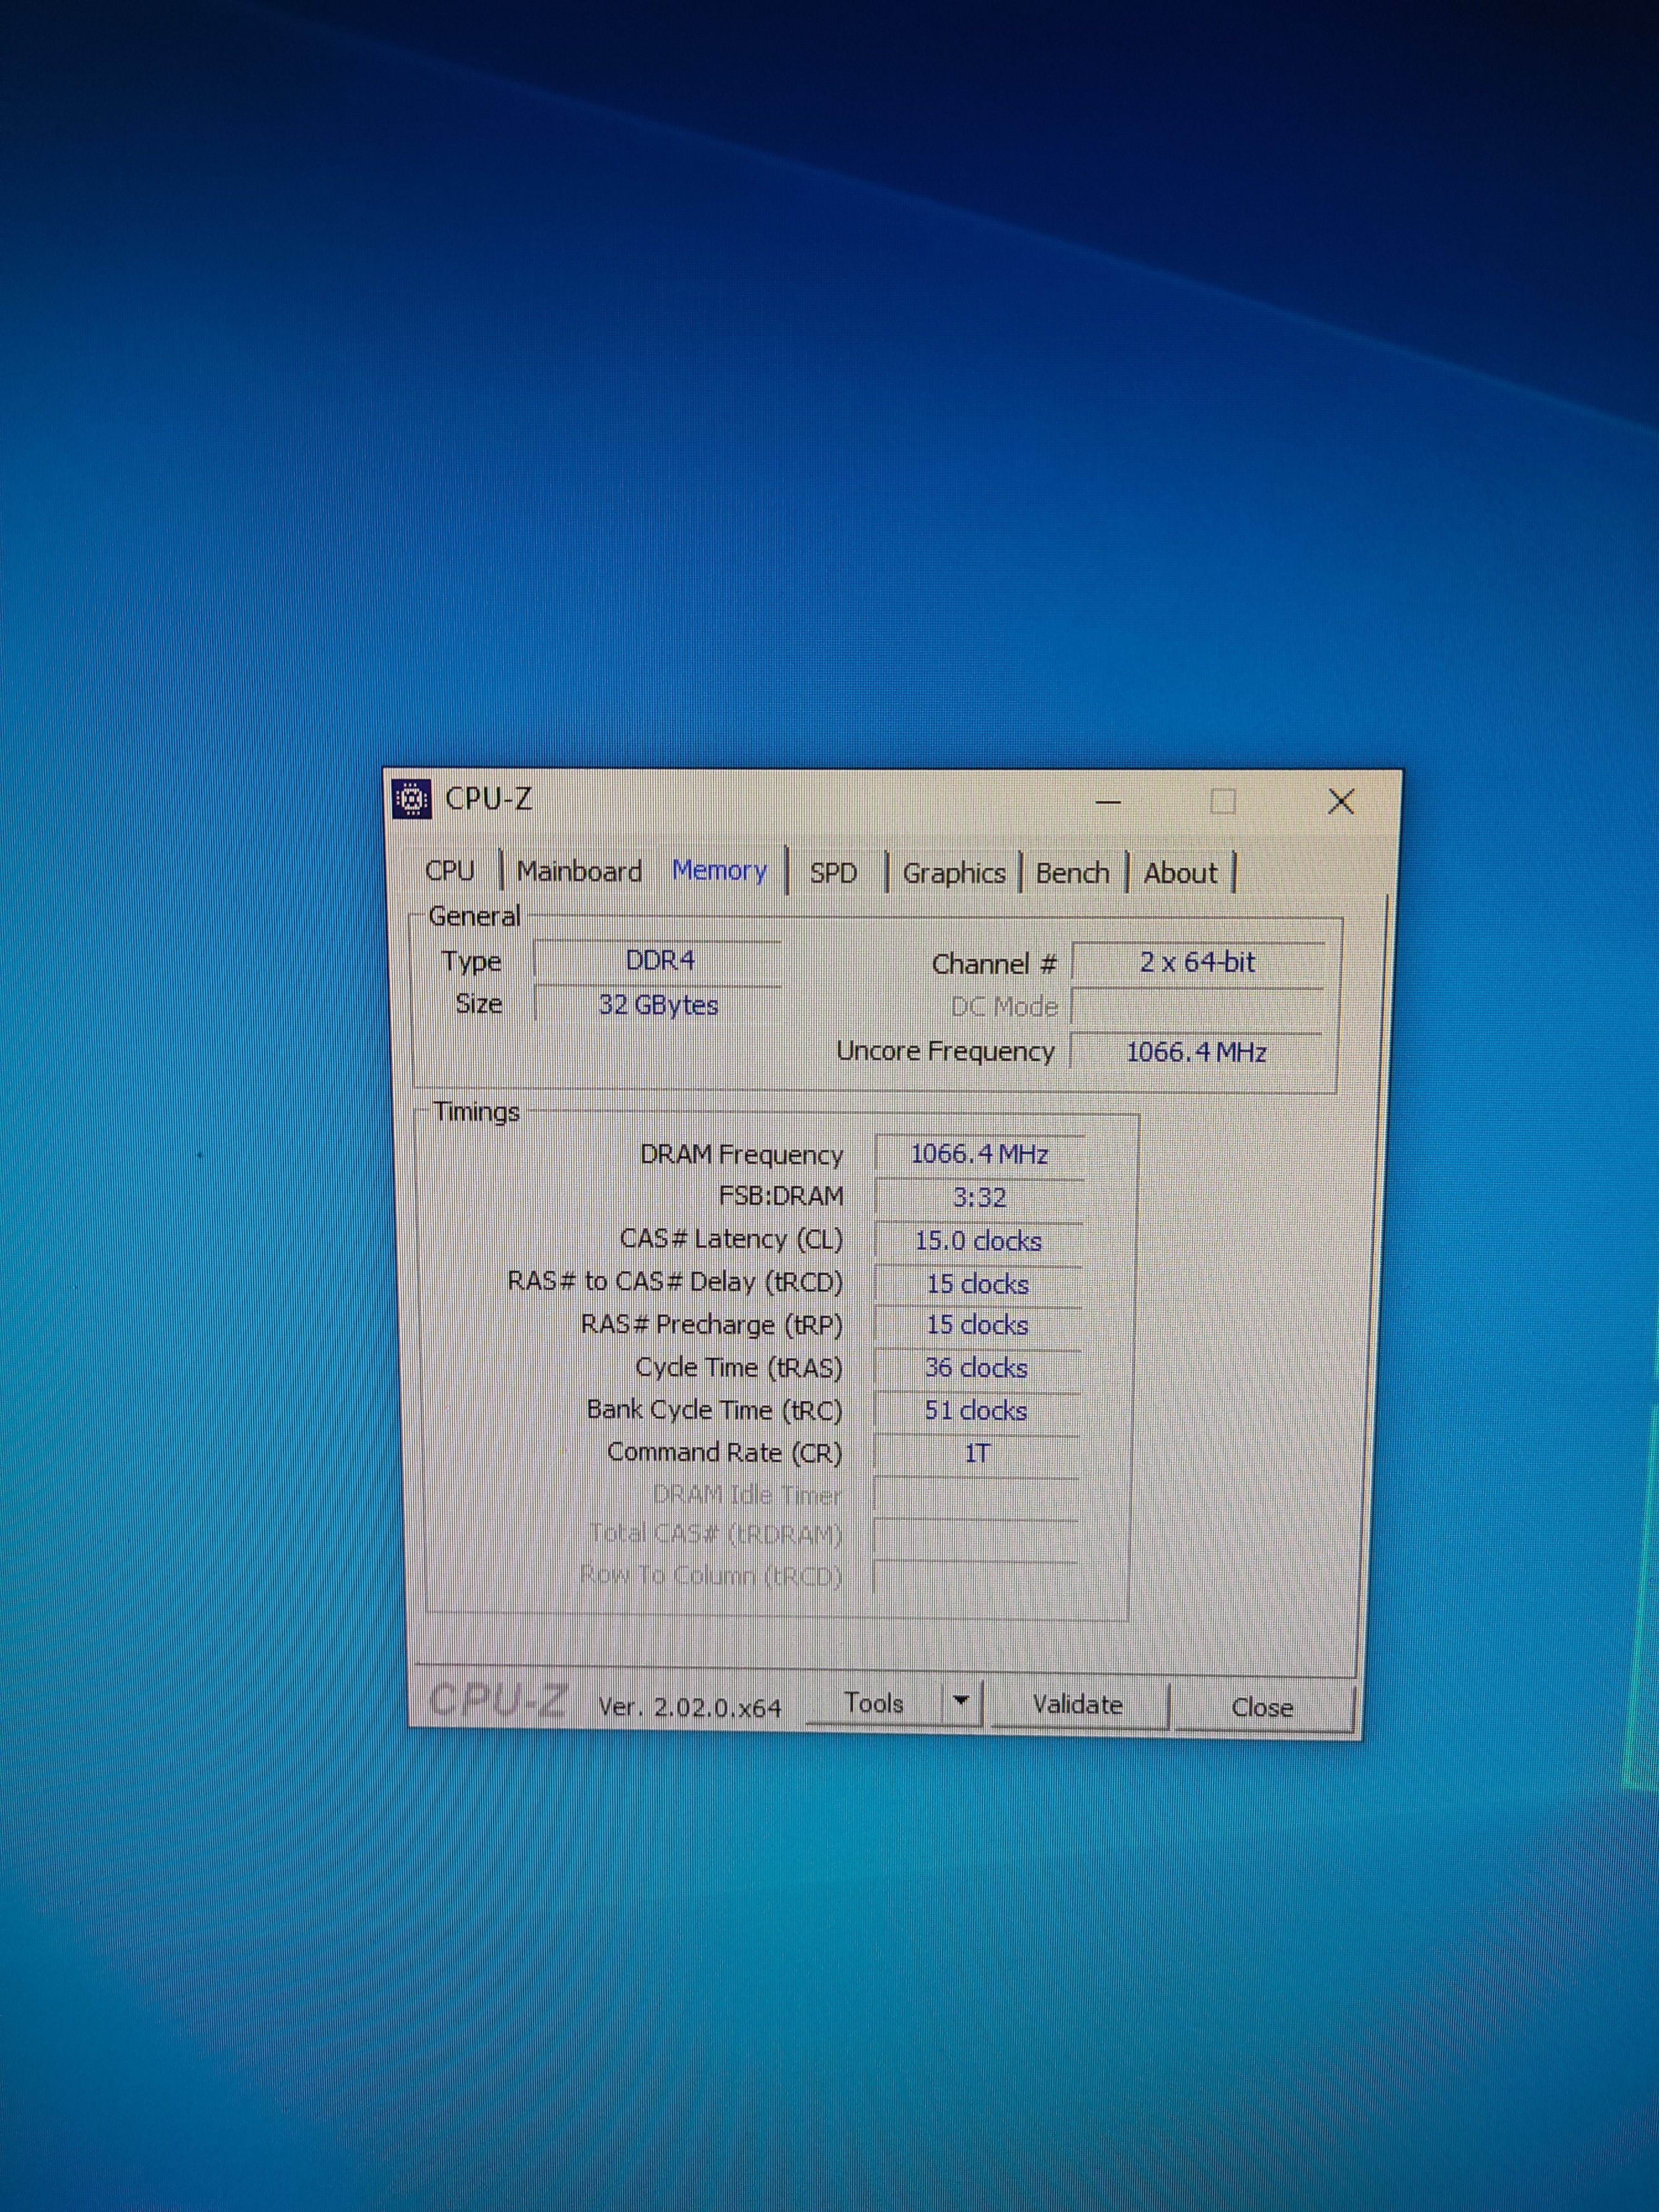Click the Uncore Frequency value field
Image resolution: width=1659 pixels, height=2212 pixels.
coord(1196,1052)
